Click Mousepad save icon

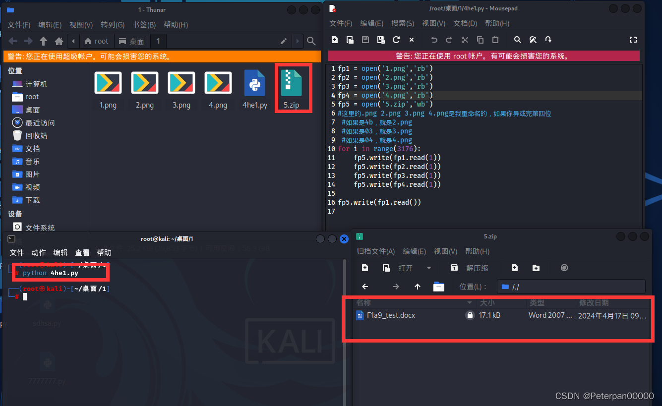pyautogui.click(x=365, y=40)
